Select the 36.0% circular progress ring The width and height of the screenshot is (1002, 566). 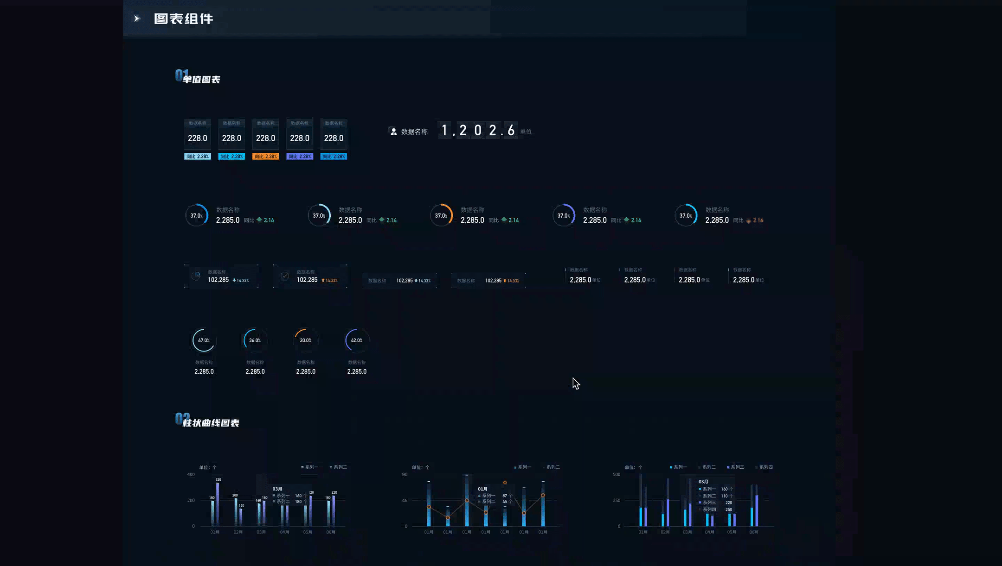tap(255, 340)
